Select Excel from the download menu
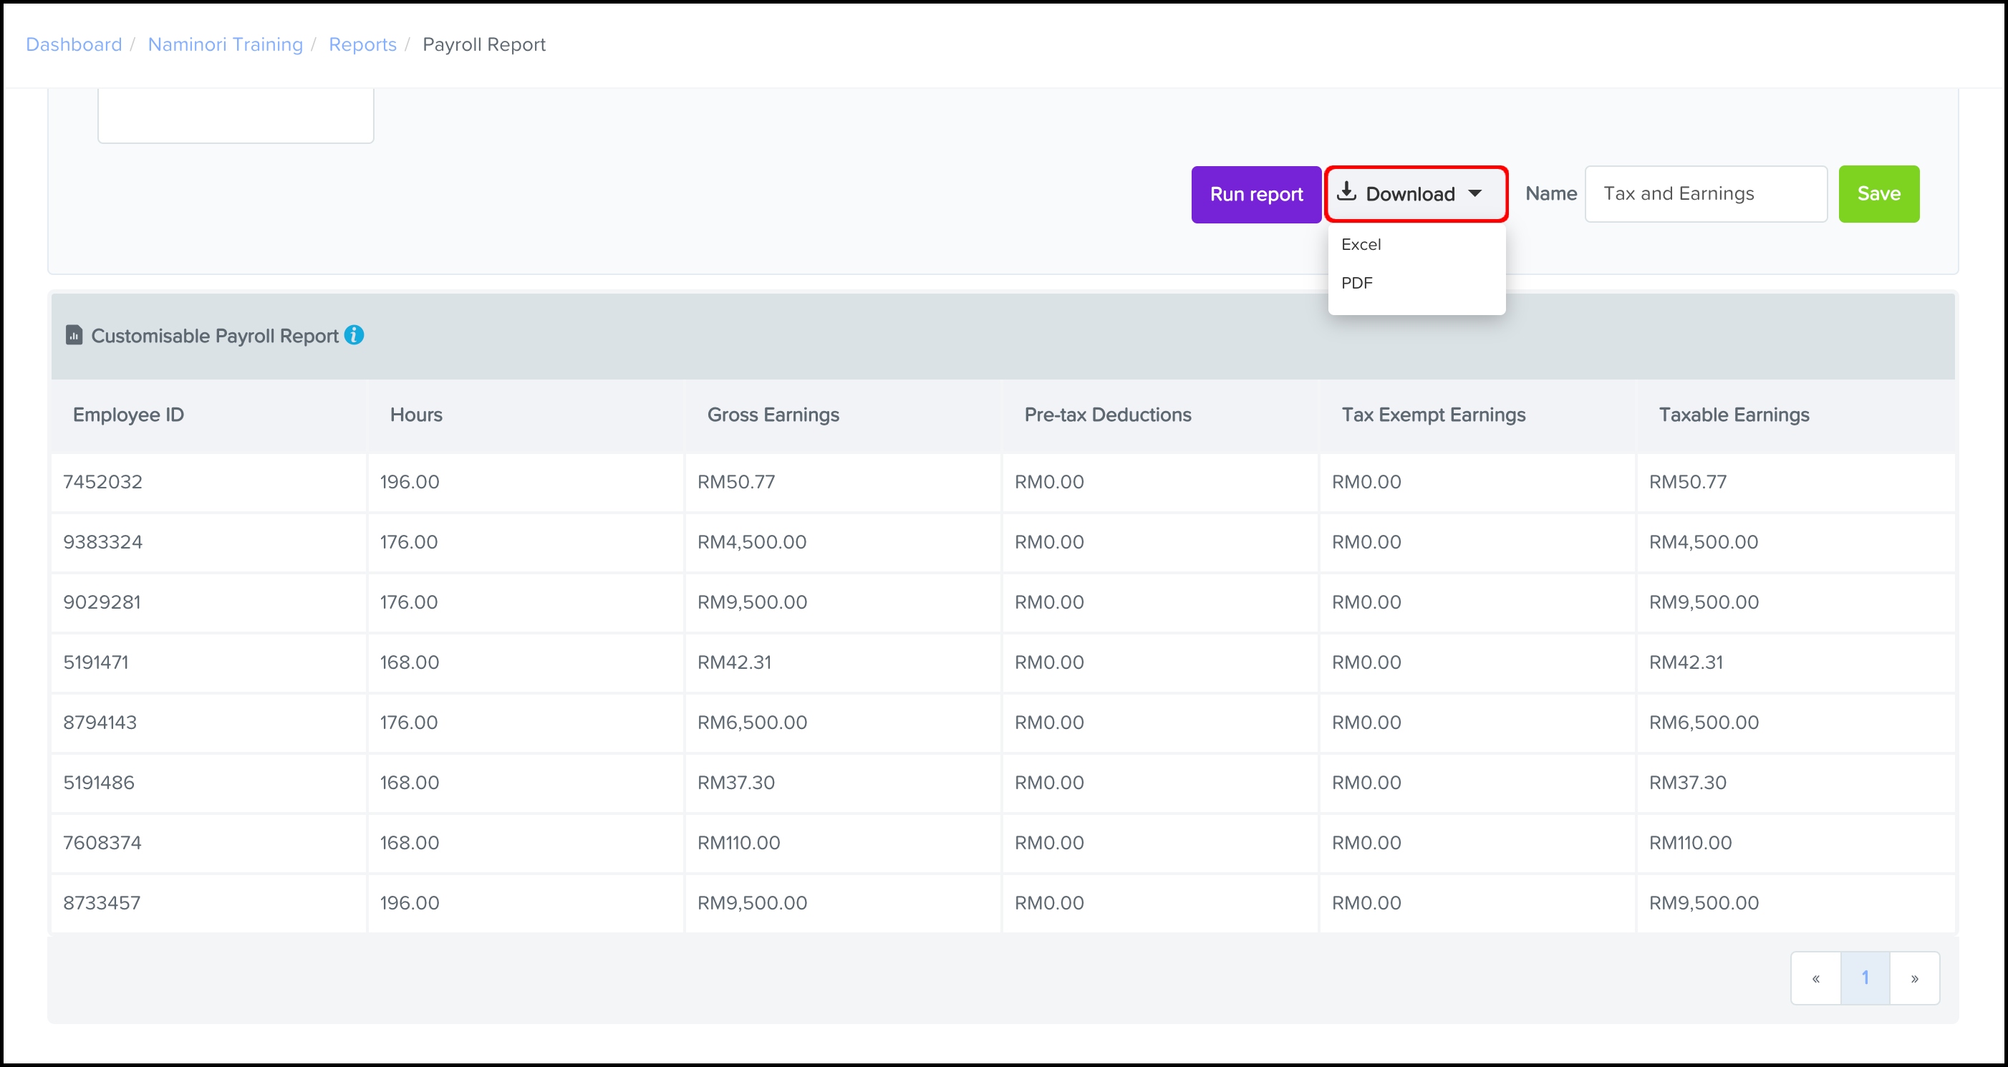This screenshot has height=1067, width=2008. pos(1361,245)
